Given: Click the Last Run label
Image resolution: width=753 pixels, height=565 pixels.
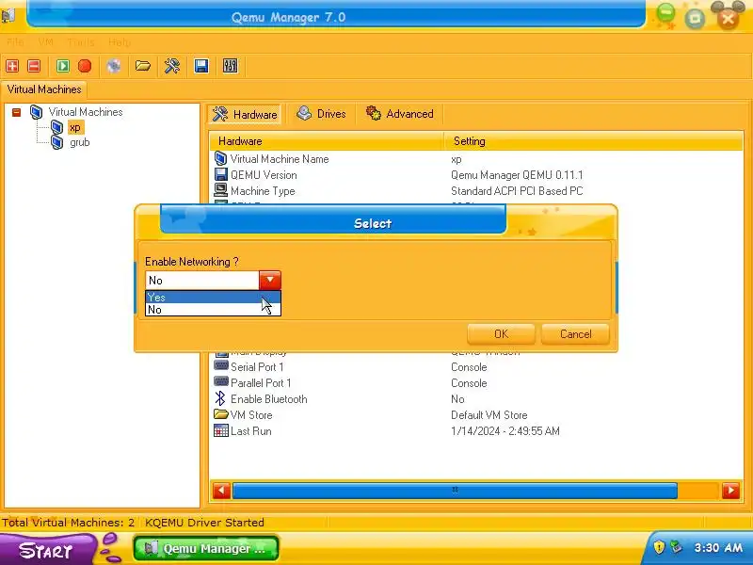Looking at the screenshot, I should coord(250,431).
